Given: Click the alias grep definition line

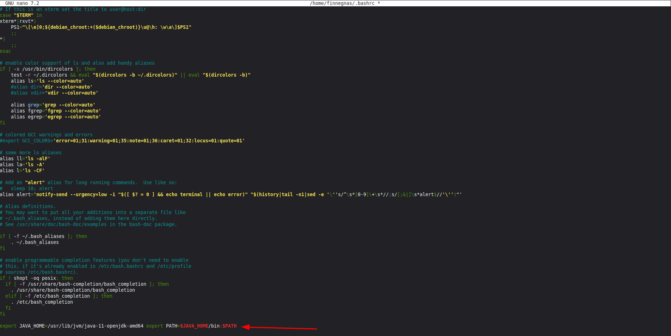Looking at the screenshot, I should (53, 105).
